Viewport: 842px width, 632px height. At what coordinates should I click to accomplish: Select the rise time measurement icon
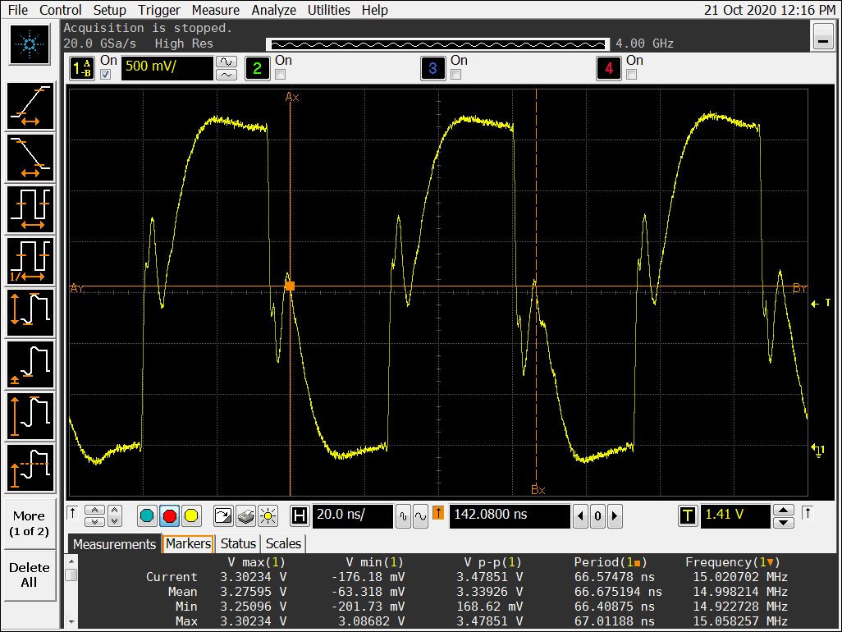pyautogui.click(x=30, y=106)
